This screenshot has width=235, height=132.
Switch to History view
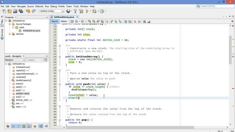[x=64, y=21]
